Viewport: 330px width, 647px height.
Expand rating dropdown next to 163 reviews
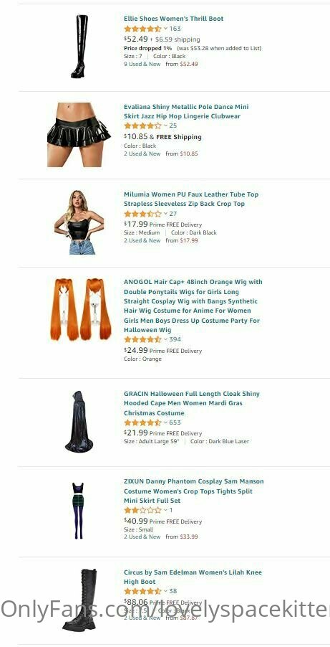(165, 29)
